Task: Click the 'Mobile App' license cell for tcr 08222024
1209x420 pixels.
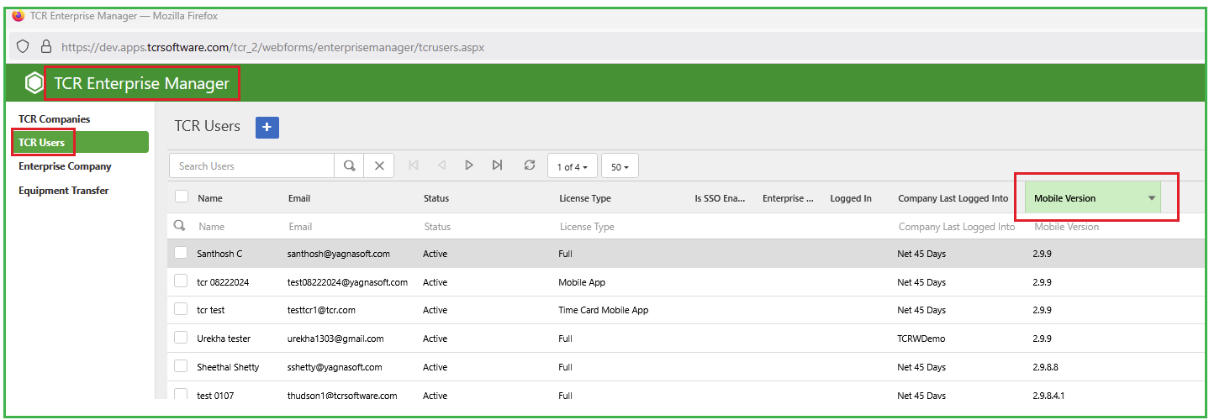Action: click(582, 282)
